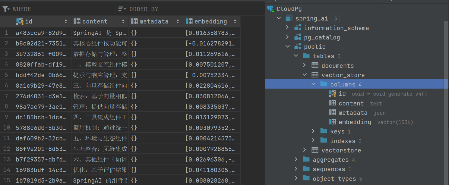Screen dimensions: 449x185
Task: Click id cell b8c02d21-7351
Action: 43,43
